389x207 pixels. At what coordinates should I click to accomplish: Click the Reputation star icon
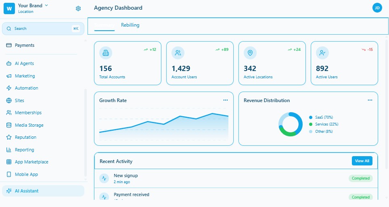point(9,137)
